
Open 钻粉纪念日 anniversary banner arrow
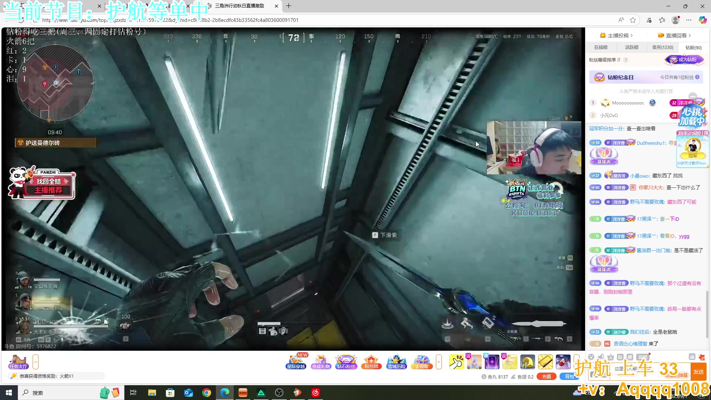click(697, 77)
